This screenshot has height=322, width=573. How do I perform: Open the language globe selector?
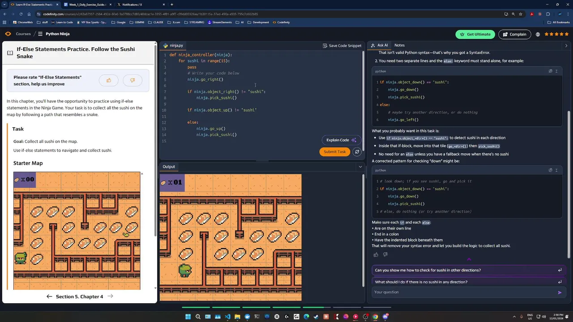pyautogui.click(x=538, y=34)
